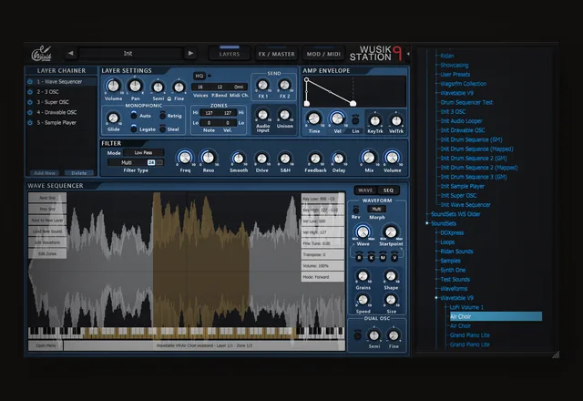Click the Delete layer button
This screenshot has width=583, height=401.
tap(79, 173)
